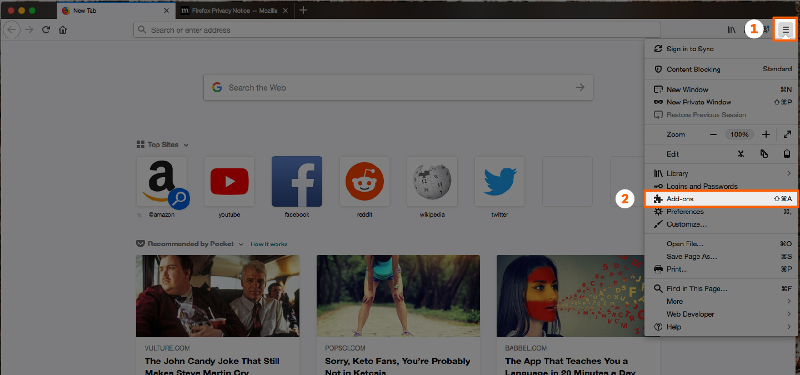Open the Library sidebar from the toolbar
800x375 pixels.
coord(731,29)
